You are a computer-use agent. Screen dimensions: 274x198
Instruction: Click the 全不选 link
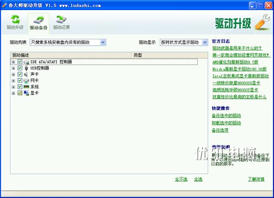(x=181, y=179)
